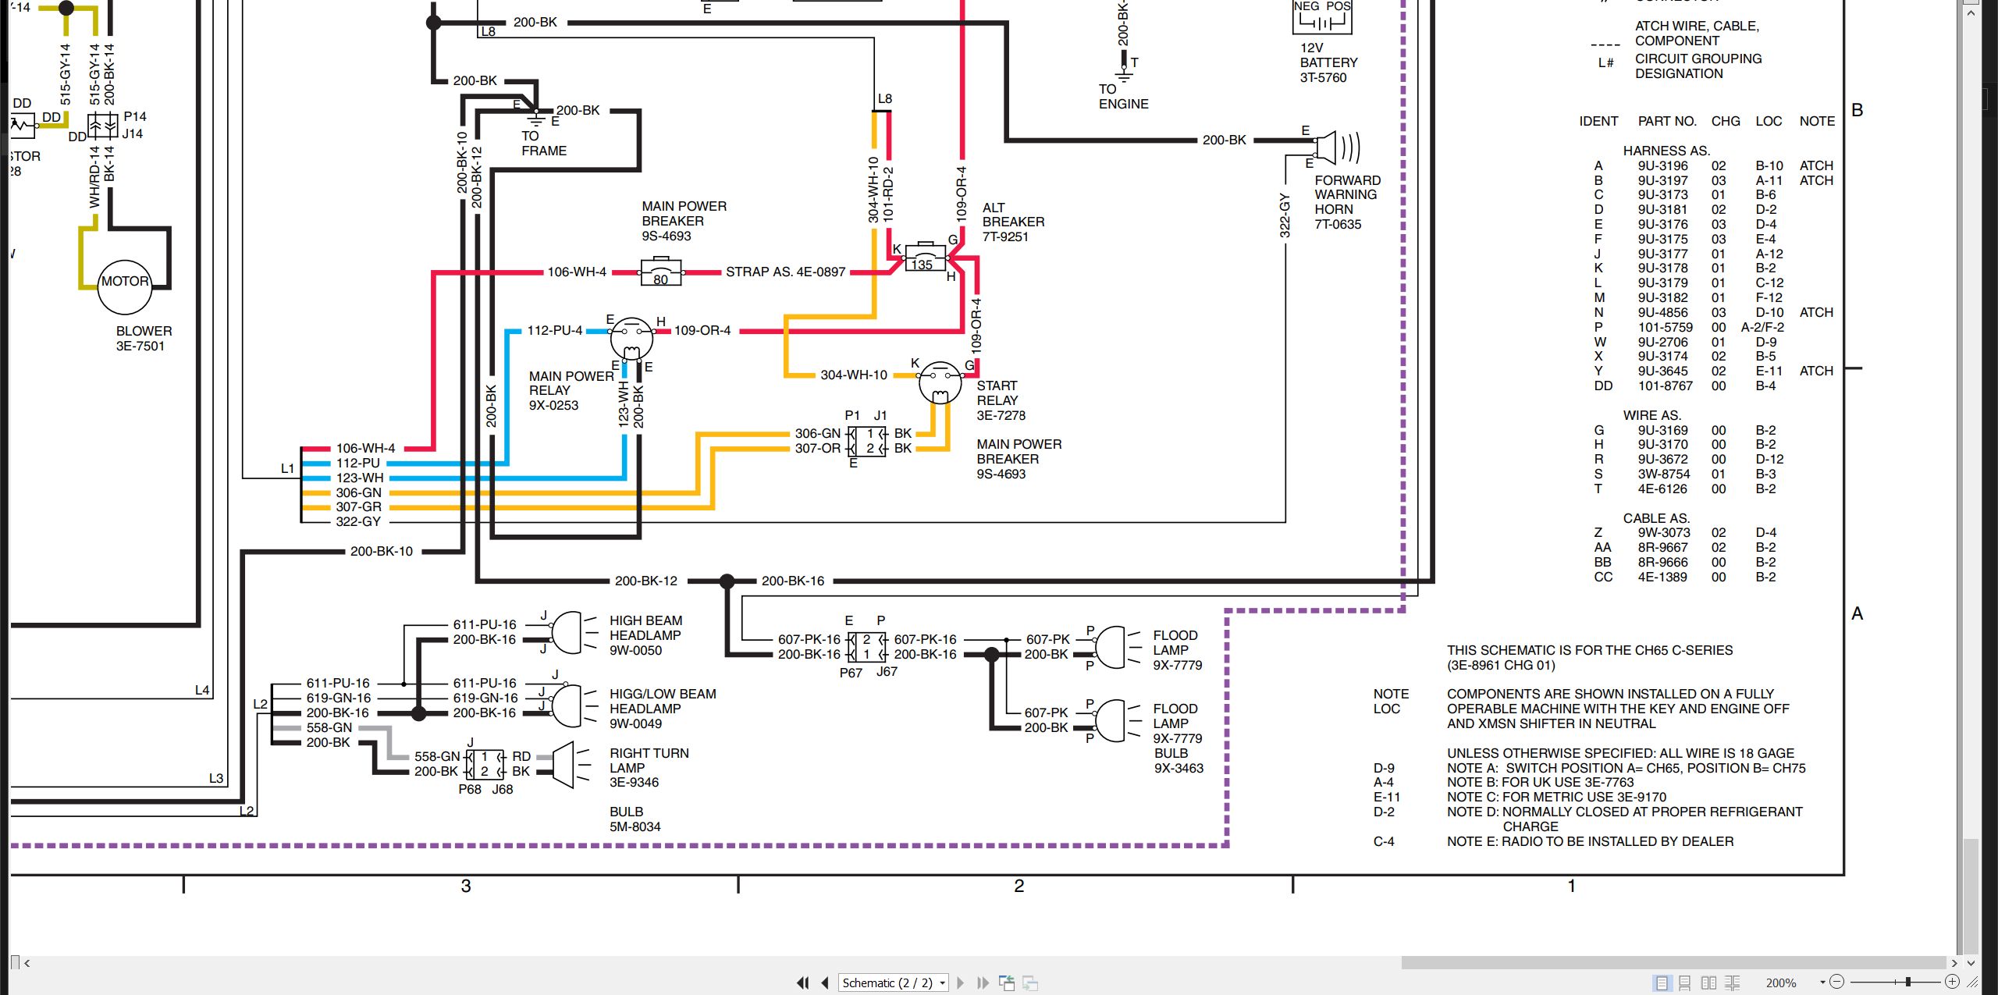Click part number '101-5759' in table
Image resolution: width=1998 pixels, height=995 pixels.
[1665, 327]
